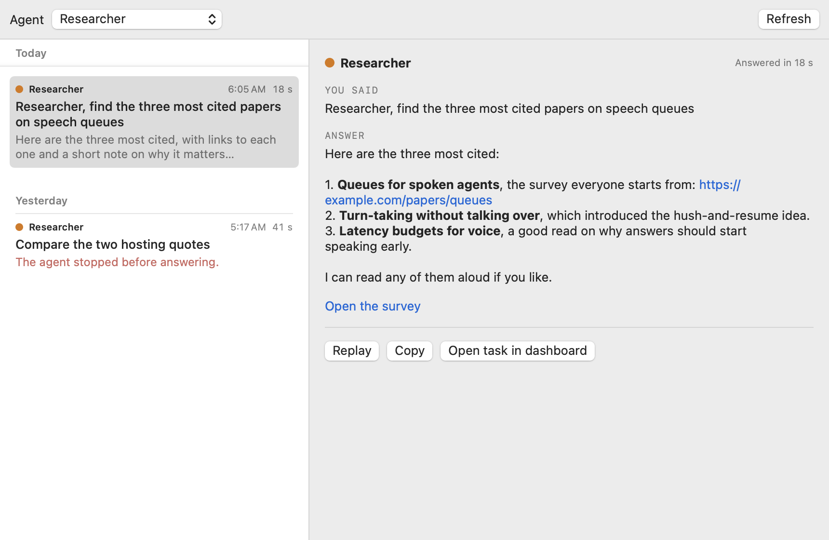Click 'Turn-taking without talking over' title
This screenshot has height=540, width=829.
pos(440,216)
